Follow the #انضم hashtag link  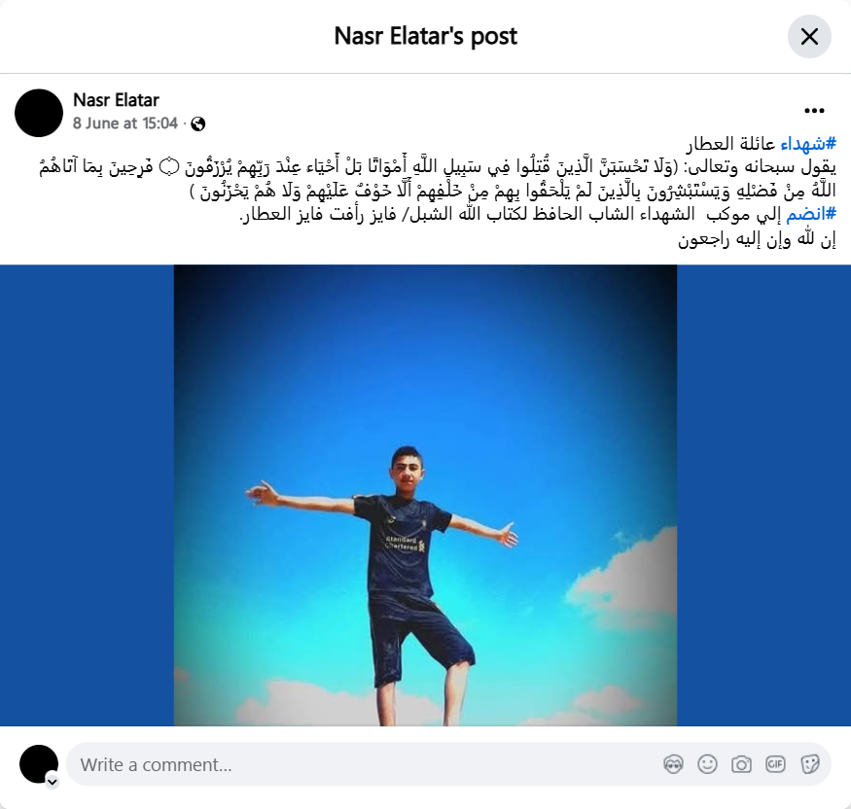point(811,214)
